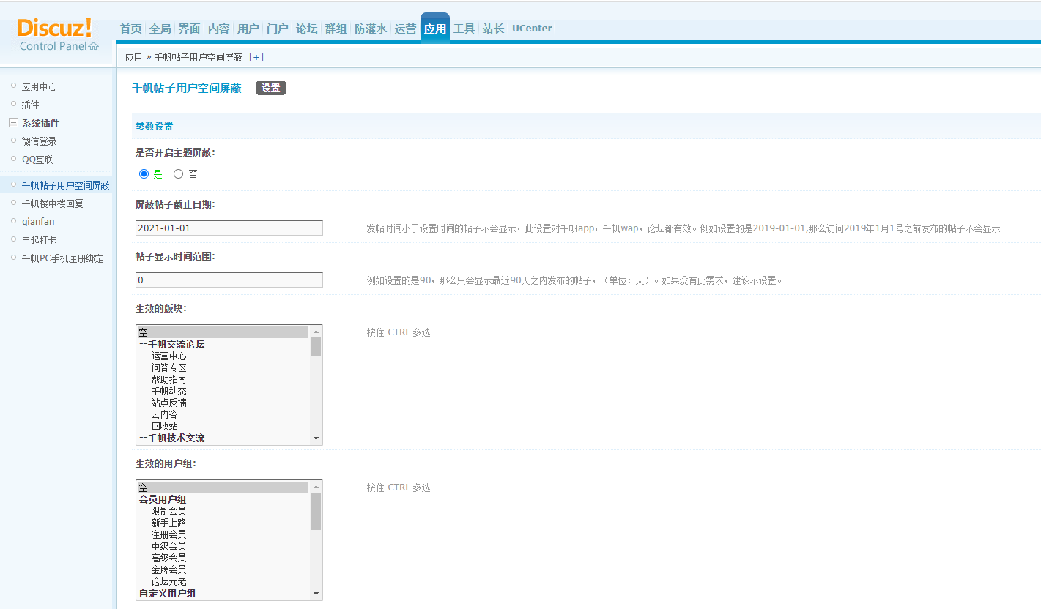1041x609 pixels.
Task: Select 千帆帖子用户空间屏蔽 in sidebar
Action: (x=65, y=185)
